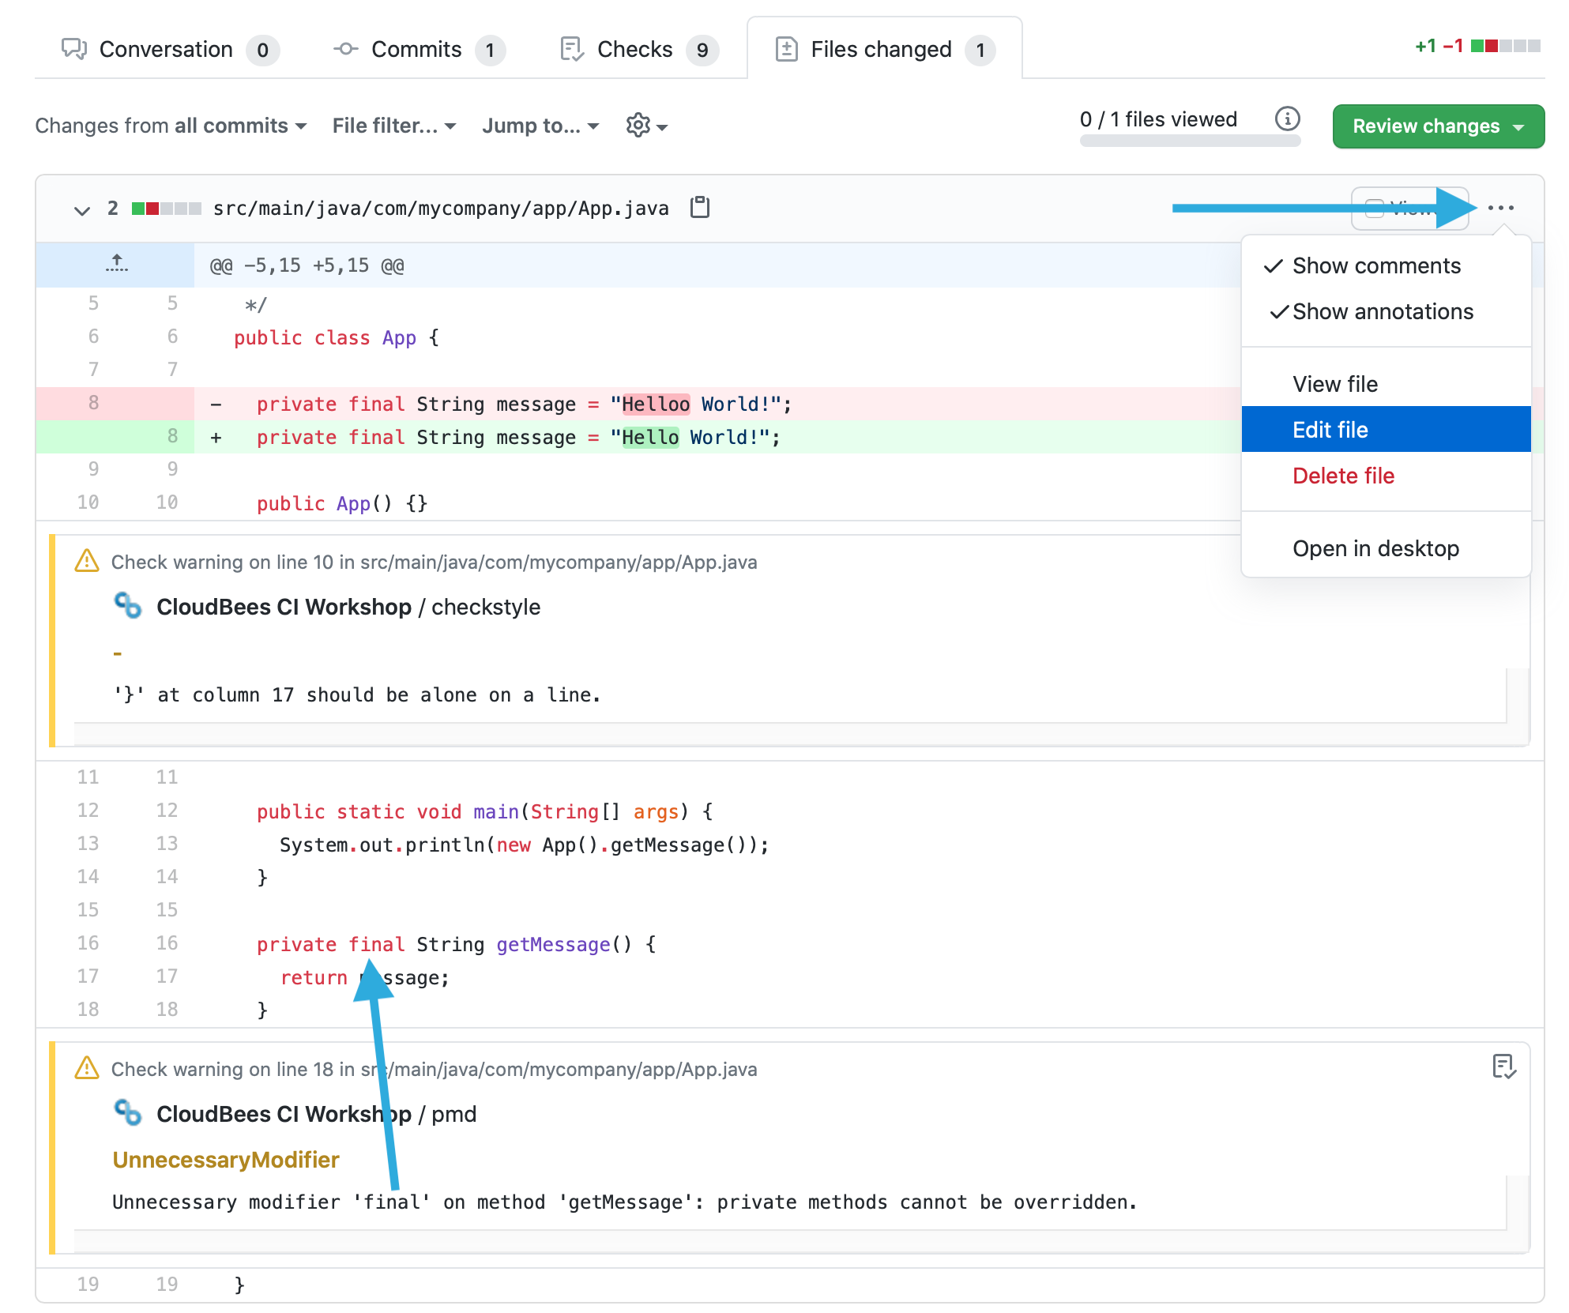1569x1313 pixels.
Task: Click the files viewed progress bar
Action: [x=1189, y=141]
